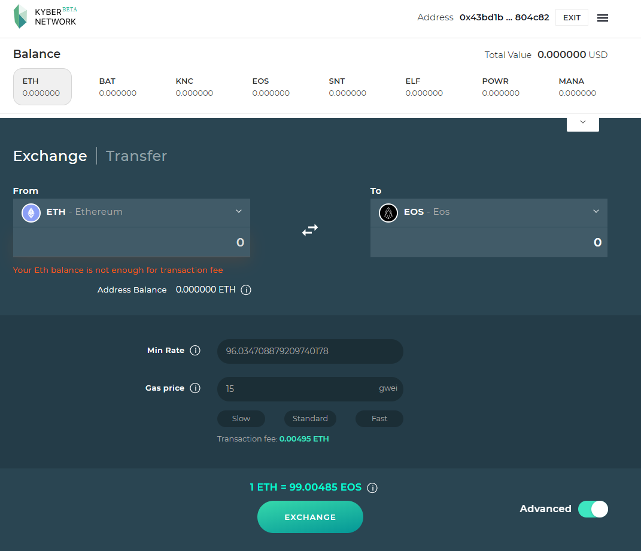641x551 pixels.
Task: Click the EXIT button
Action: tap(572, 17)
